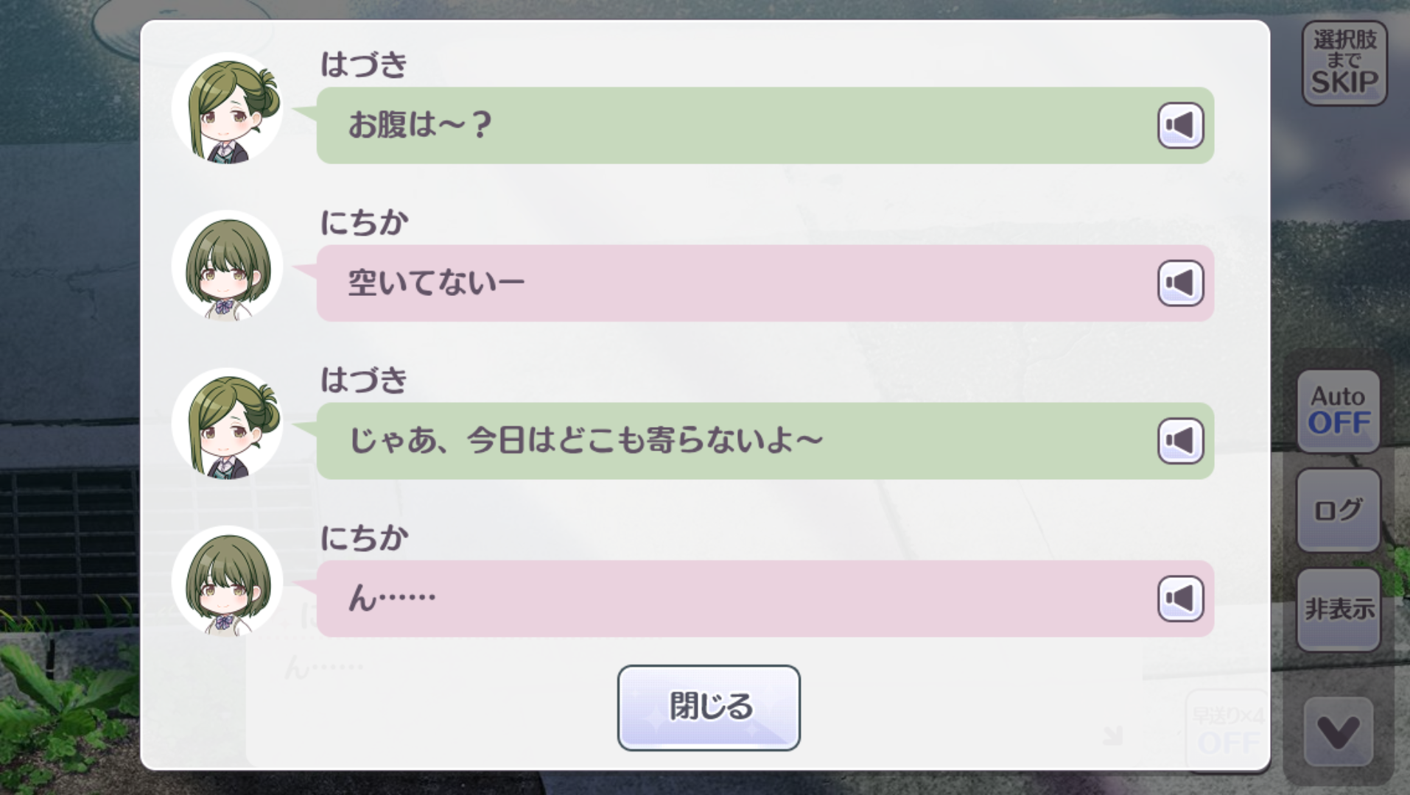Toggle the 早送り×4 OFF fast-forward button
This screenshot has width=1410, height=795.
pyautogui.click(x=1227, y=730)
